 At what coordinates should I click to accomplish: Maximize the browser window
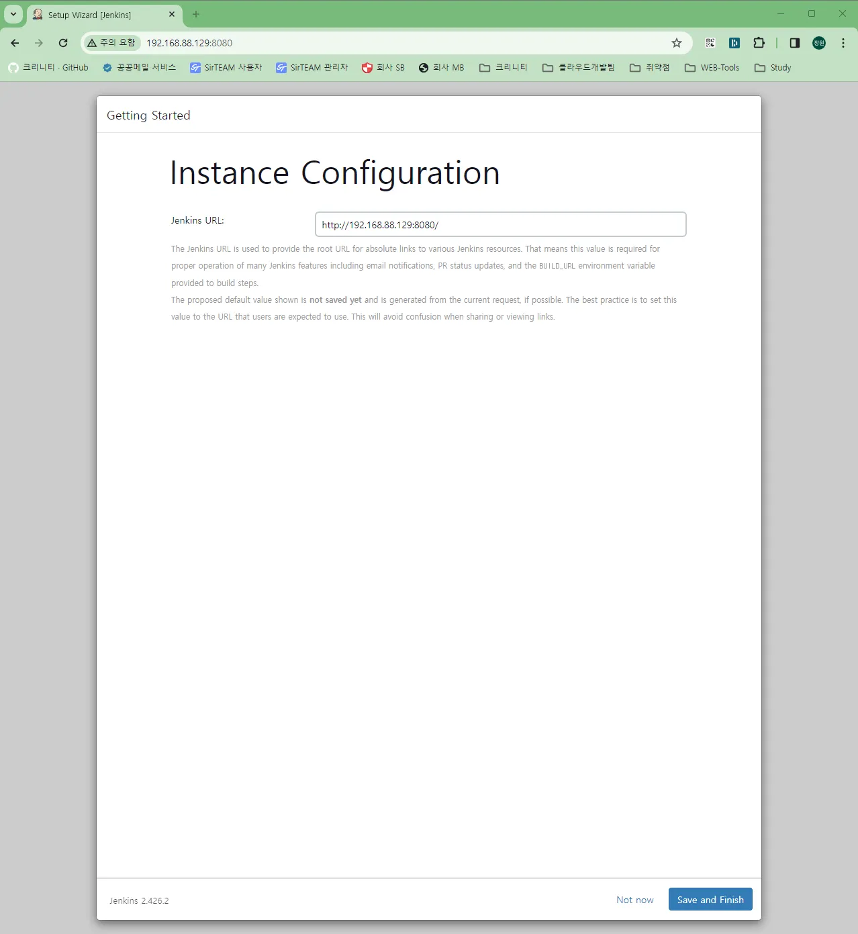pyautogui.click(x=812, y=13)
